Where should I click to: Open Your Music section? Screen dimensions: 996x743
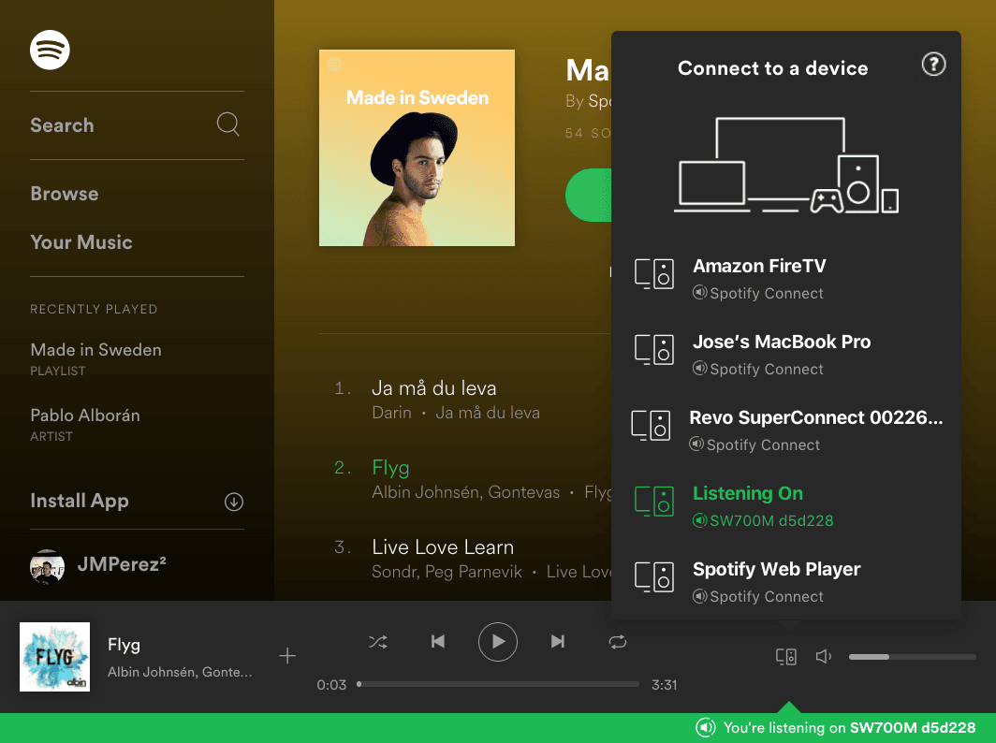[81, 242]
